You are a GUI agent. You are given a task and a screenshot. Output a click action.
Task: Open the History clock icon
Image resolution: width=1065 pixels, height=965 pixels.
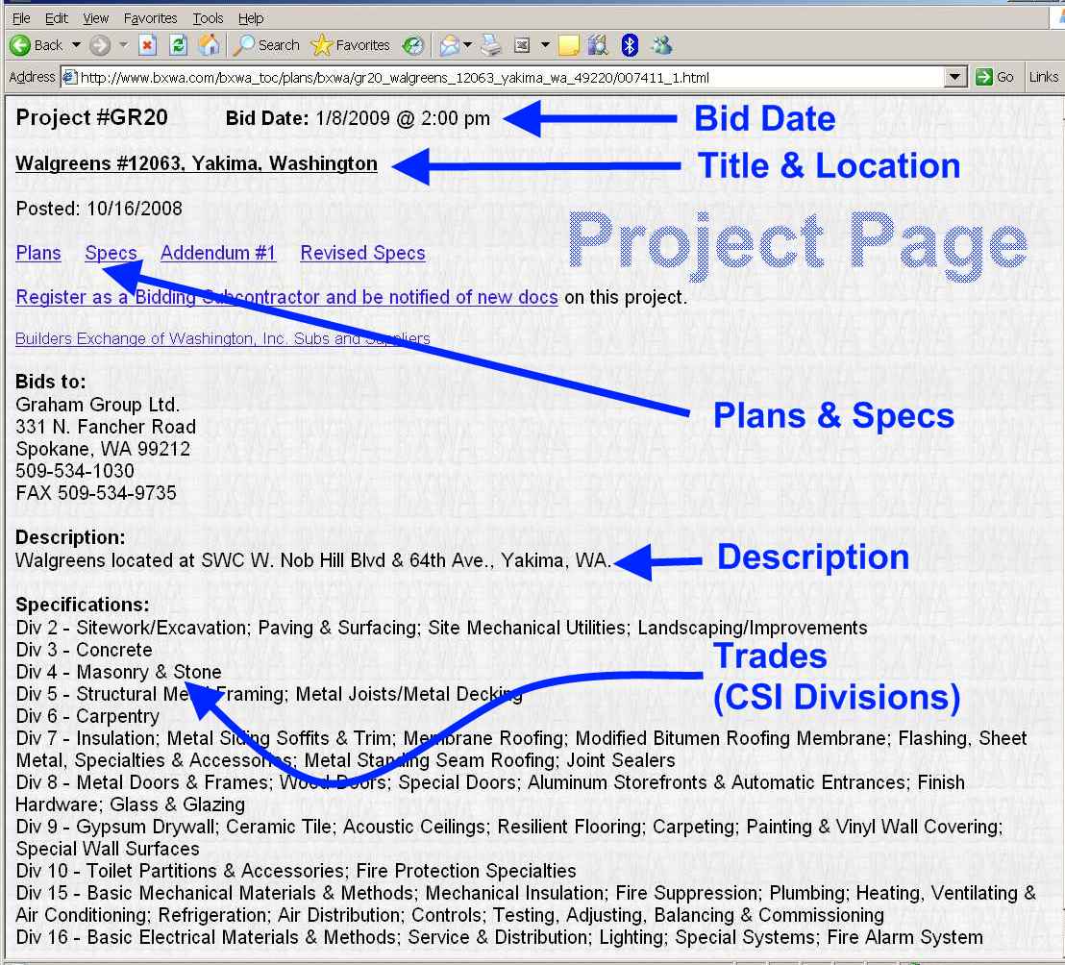412,45
